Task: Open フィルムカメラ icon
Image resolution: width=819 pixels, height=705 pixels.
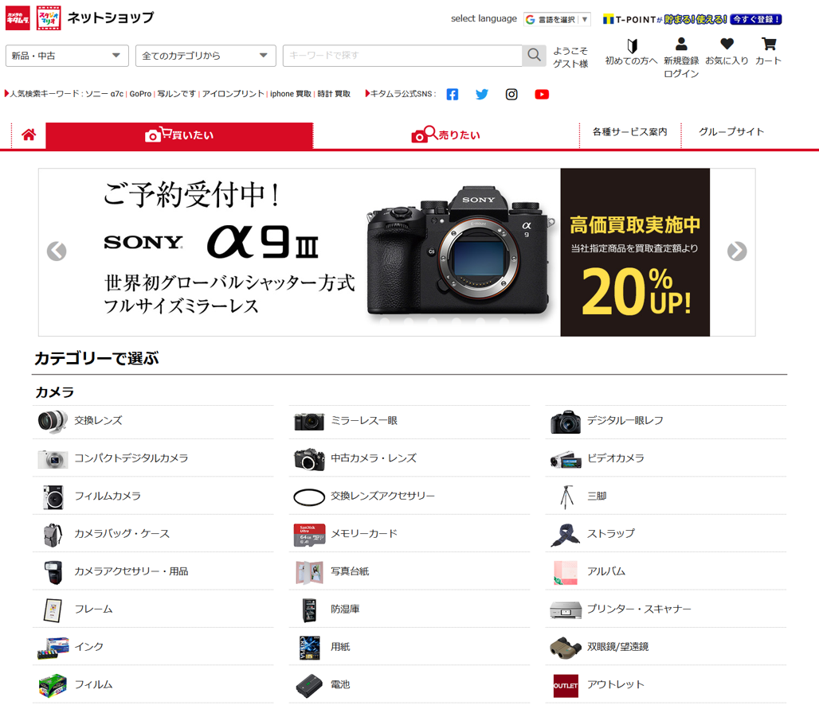Action: 53,497
